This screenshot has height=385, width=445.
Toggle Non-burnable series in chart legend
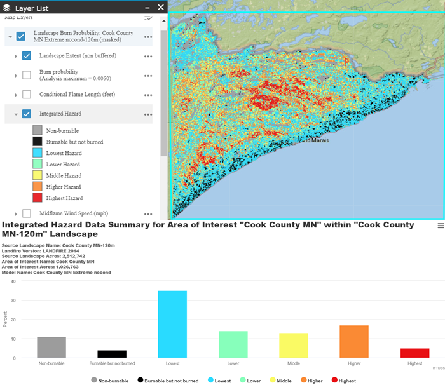coord(110,381)
